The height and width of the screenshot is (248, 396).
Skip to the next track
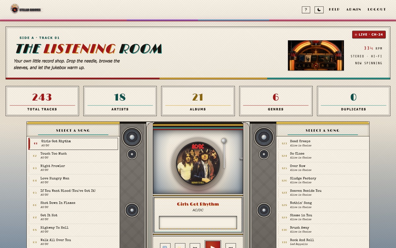coord(231,246)
